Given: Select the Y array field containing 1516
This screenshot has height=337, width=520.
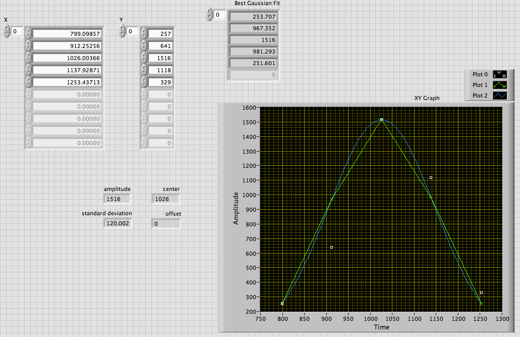Looking at the screenshot, I should click(160, 58).
